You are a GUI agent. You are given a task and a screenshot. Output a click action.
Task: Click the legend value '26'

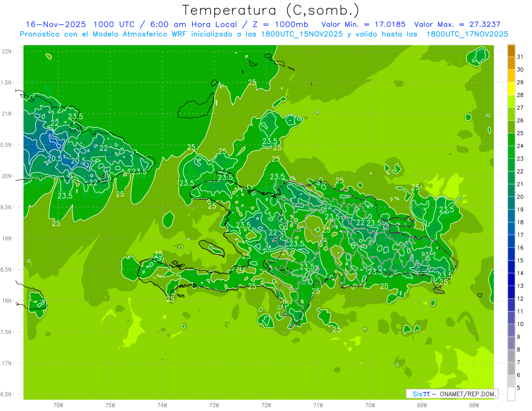pos(520,121)
